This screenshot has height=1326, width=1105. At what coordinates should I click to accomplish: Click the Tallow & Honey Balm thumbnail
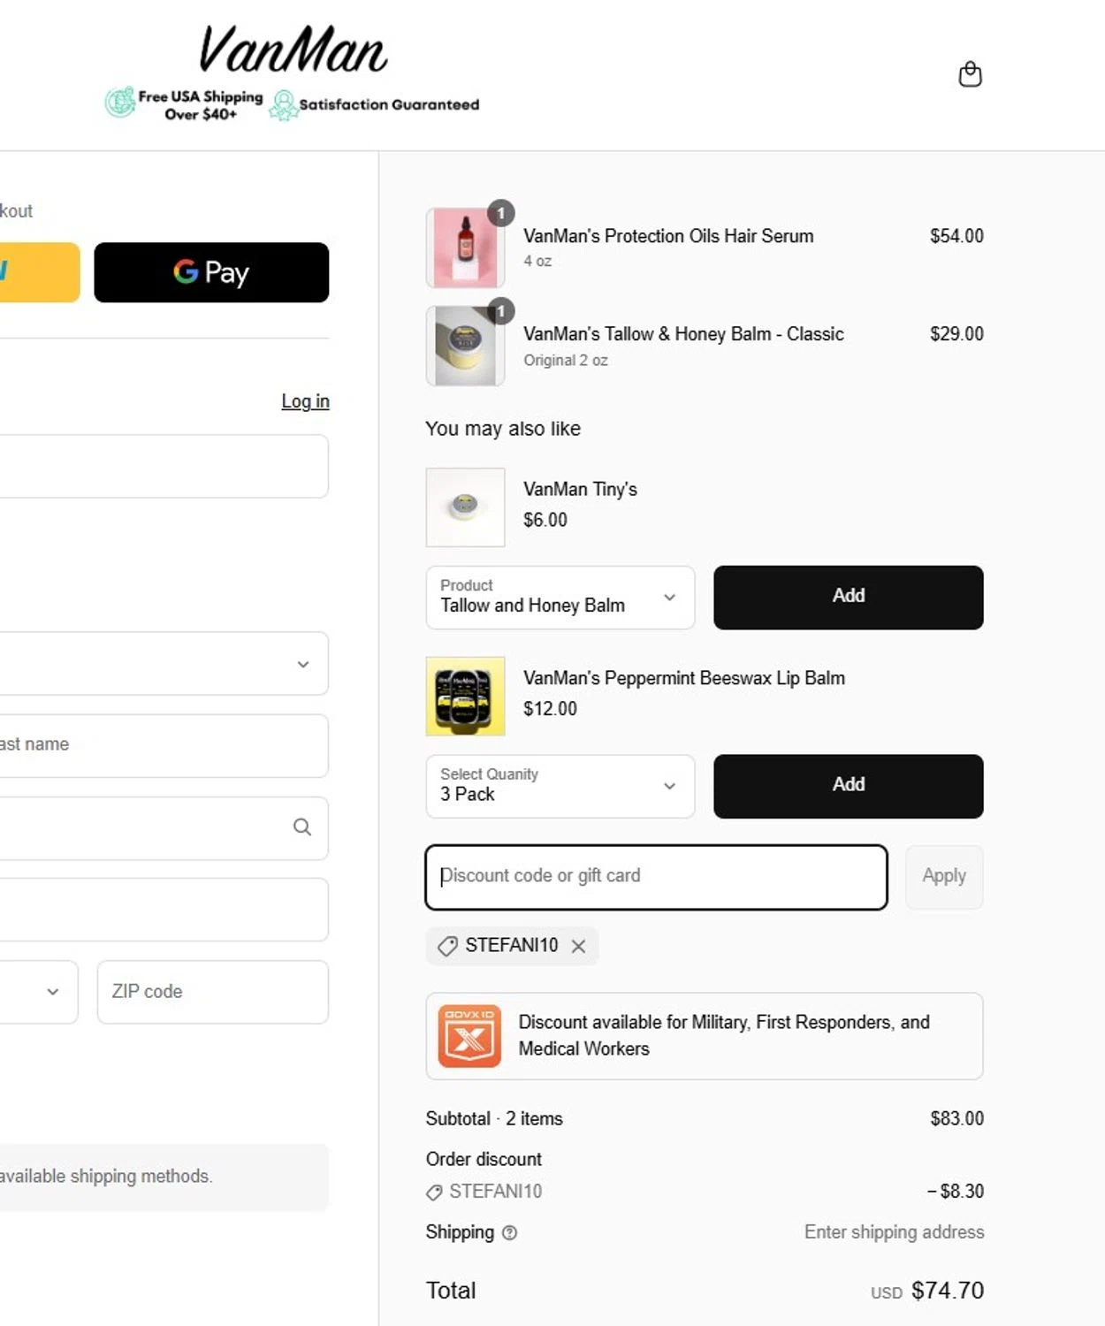click(x=465, y=346)
